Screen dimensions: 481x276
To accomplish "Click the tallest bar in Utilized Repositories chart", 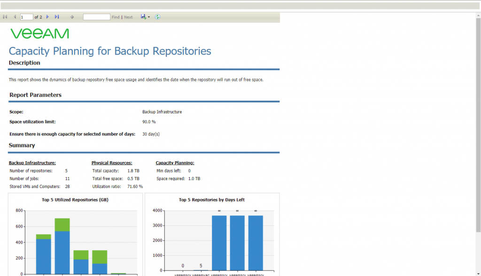I will click(x=62, y=246).
